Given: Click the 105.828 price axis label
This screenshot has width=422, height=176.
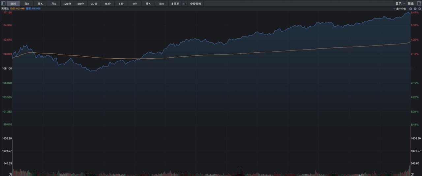Looking at the screenshot, I should click(7, 83).
